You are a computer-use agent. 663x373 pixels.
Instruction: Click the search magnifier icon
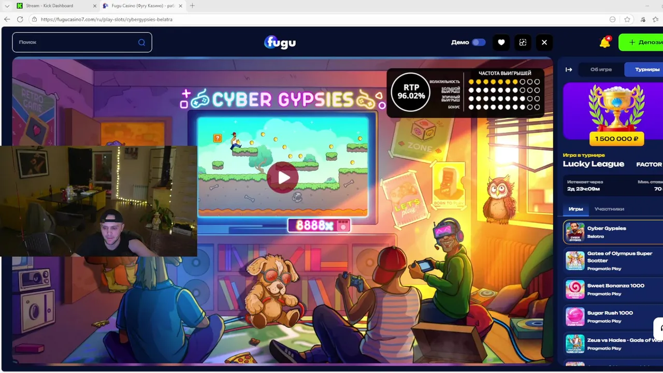pyautogui.click(x=141, y=42)
